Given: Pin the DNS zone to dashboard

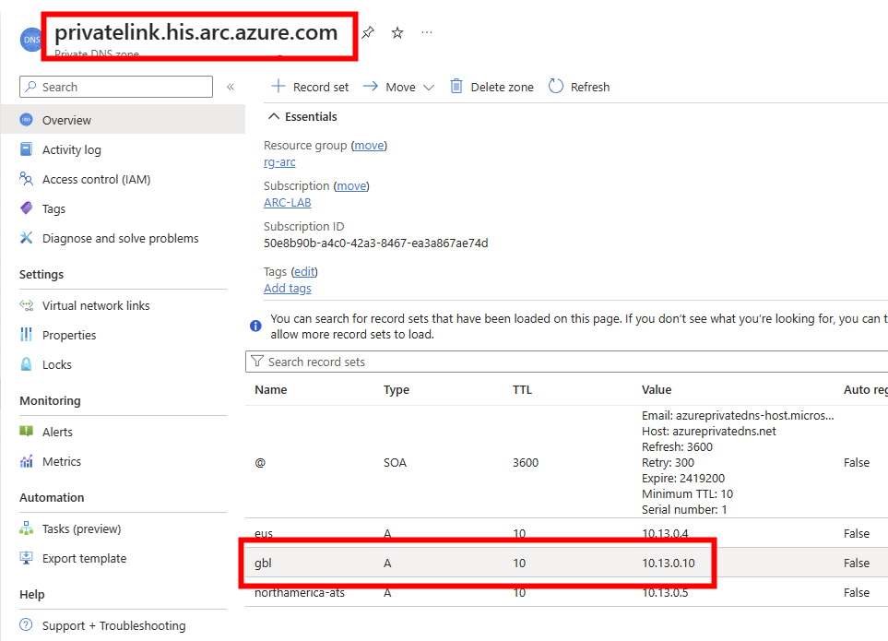Looking at the screenshot, I should coord(368,32).
